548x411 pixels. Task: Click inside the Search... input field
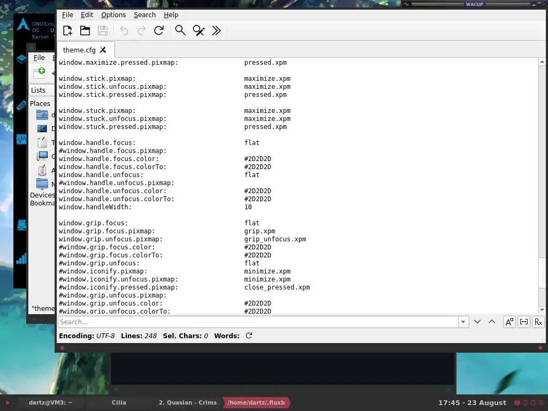pyautogui.click(x=258, y=322)
